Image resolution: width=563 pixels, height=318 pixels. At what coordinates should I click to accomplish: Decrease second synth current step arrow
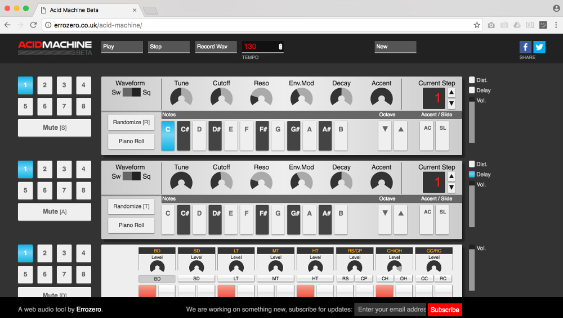pos(452,188)
